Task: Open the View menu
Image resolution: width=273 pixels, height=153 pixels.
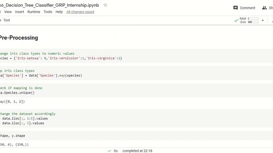Action: 8,12
